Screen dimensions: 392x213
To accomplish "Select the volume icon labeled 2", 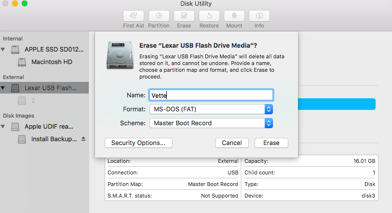I will click(x=22, y=101).
